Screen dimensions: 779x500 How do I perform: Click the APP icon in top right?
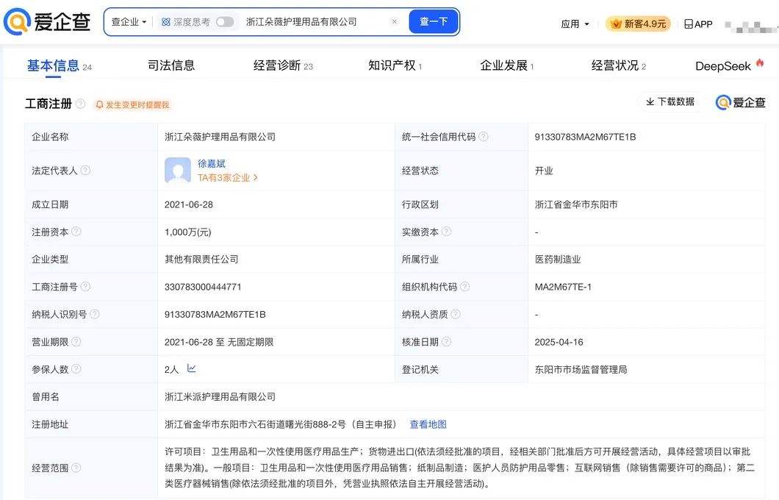click(687, 24)
